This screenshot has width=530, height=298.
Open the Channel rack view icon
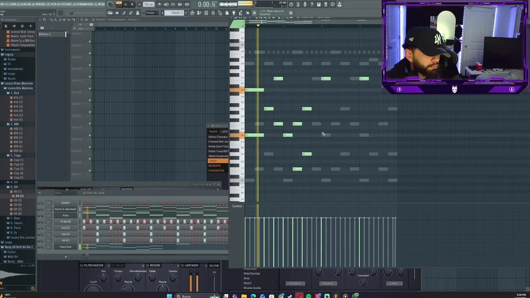206,13
